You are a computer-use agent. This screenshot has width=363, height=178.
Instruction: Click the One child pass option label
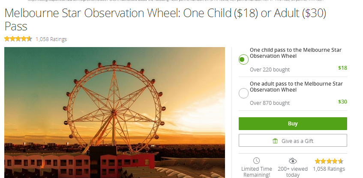click(296, 53)
